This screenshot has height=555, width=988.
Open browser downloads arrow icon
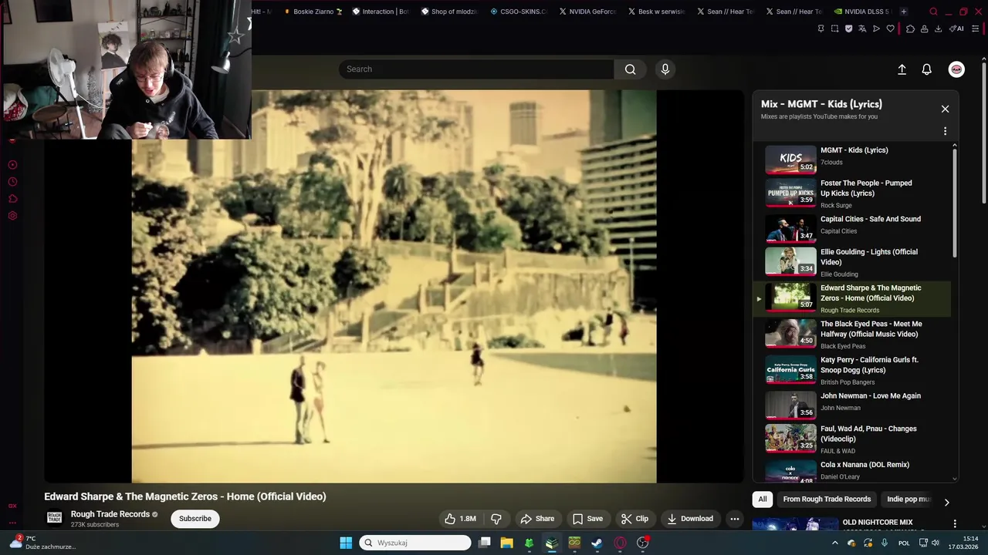[938, 29]
